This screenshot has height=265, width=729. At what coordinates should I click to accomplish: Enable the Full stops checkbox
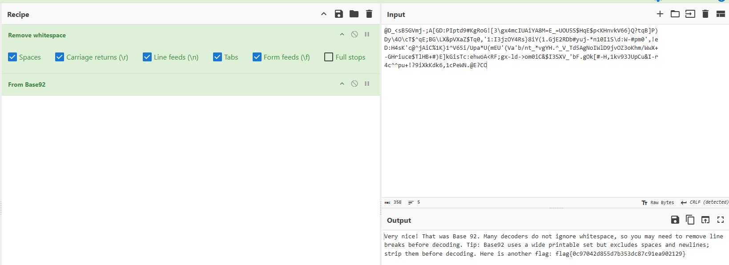click(x=329, y=57)
